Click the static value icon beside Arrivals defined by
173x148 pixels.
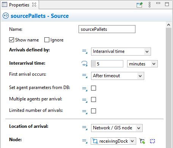[85, 51]
